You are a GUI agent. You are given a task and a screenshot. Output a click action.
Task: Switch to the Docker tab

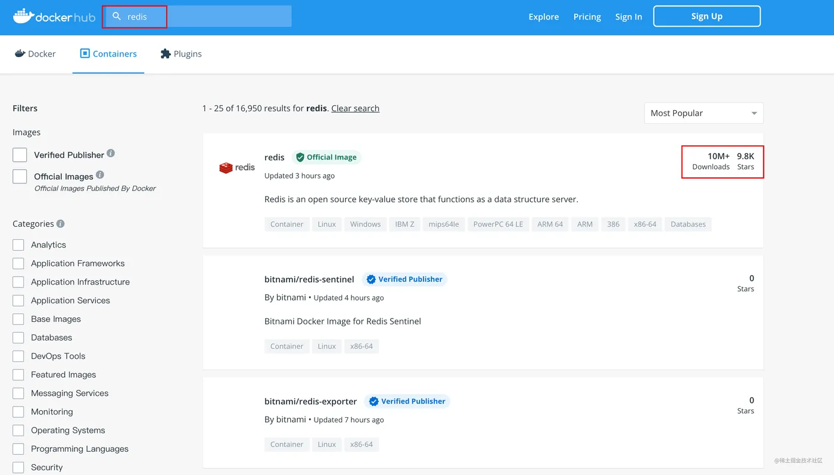click(x=35, y=54)
